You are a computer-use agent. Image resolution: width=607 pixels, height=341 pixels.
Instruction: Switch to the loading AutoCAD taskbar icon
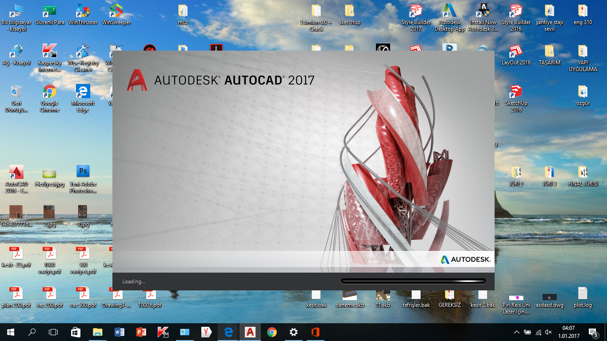[250, 332]
